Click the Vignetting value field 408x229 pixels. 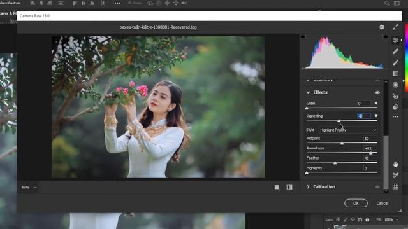click(x=364, y=116)
